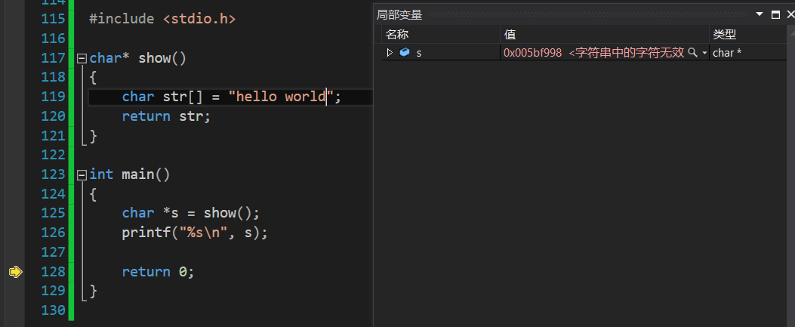The image size is (795, 327).
Task: Place the cursor on the printf line
Action: [x=195, y=233]
